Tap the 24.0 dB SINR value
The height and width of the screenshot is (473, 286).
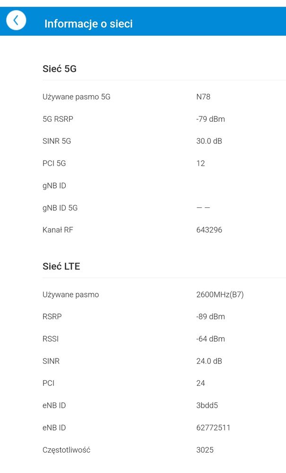pyautogui.click(x=209, y=361)
